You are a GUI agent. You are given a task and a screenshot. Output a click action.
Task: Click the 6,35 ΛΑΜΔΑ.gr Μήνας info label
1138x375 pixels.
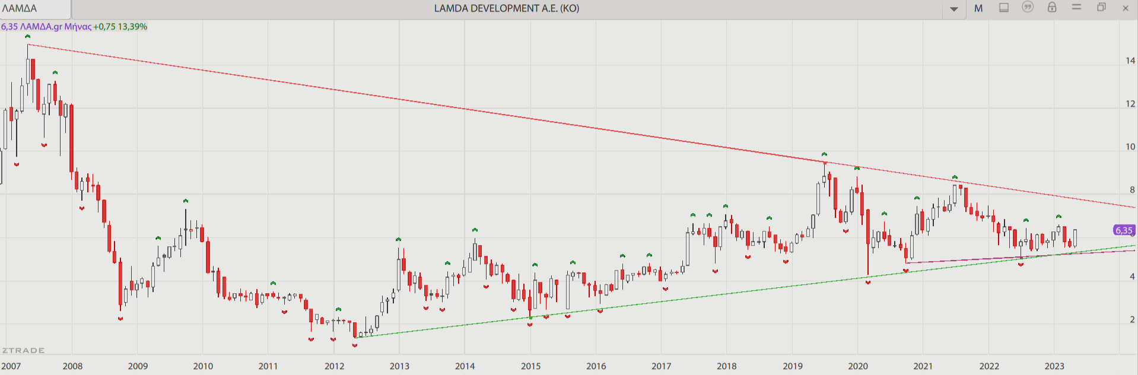pyautogui.click(x=46, y=27)
